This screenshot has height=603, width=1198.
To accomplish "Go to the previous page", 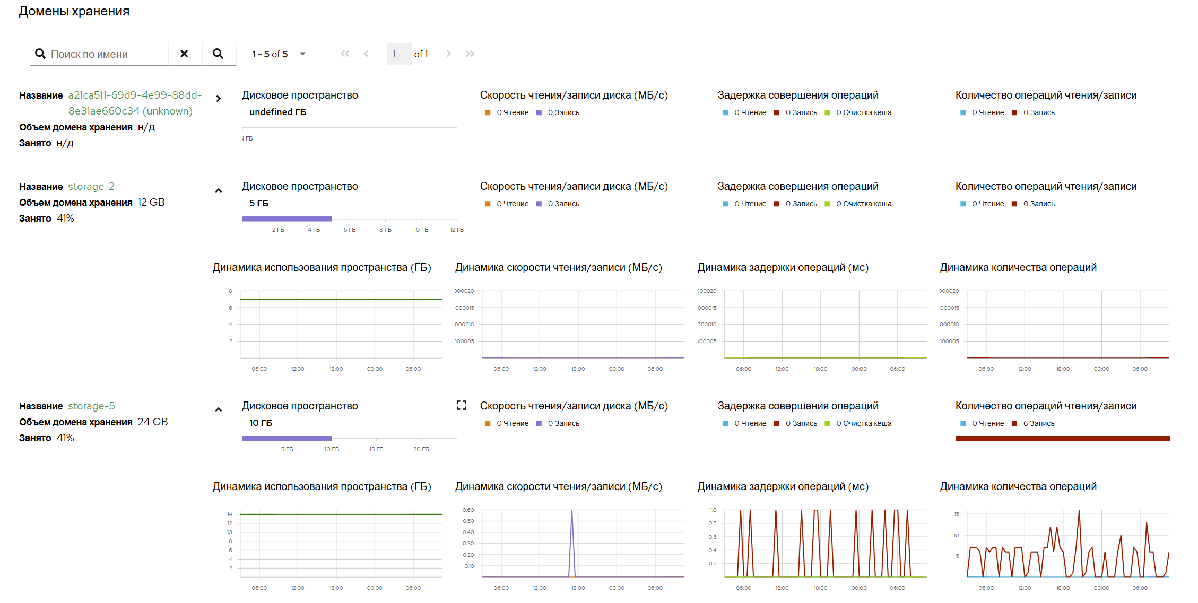I will (366, 54).
